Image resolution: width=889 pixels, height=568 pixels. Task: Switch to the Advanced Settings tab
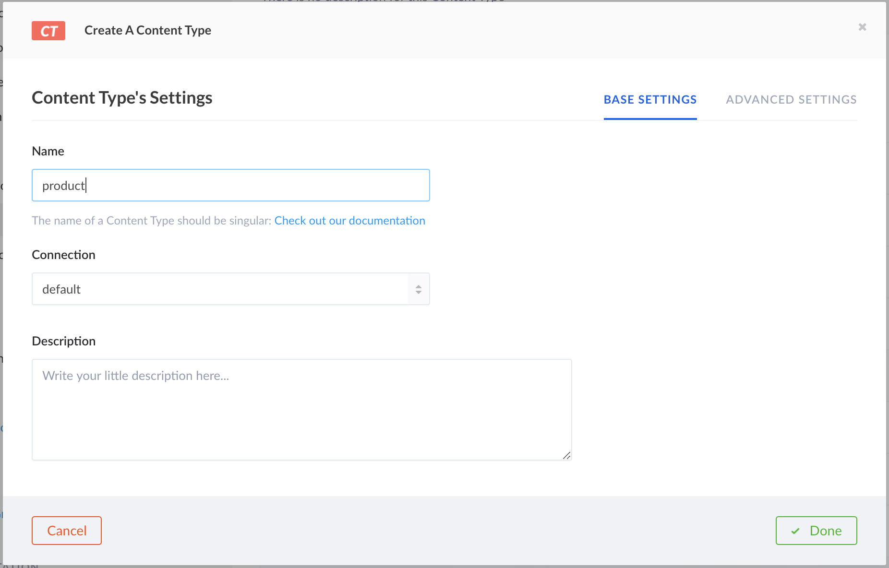791,100
